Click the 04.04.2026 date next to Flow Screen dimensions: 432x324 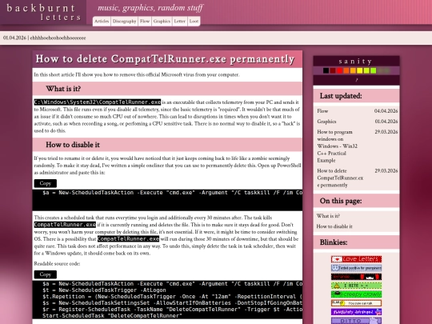[386, 111]
